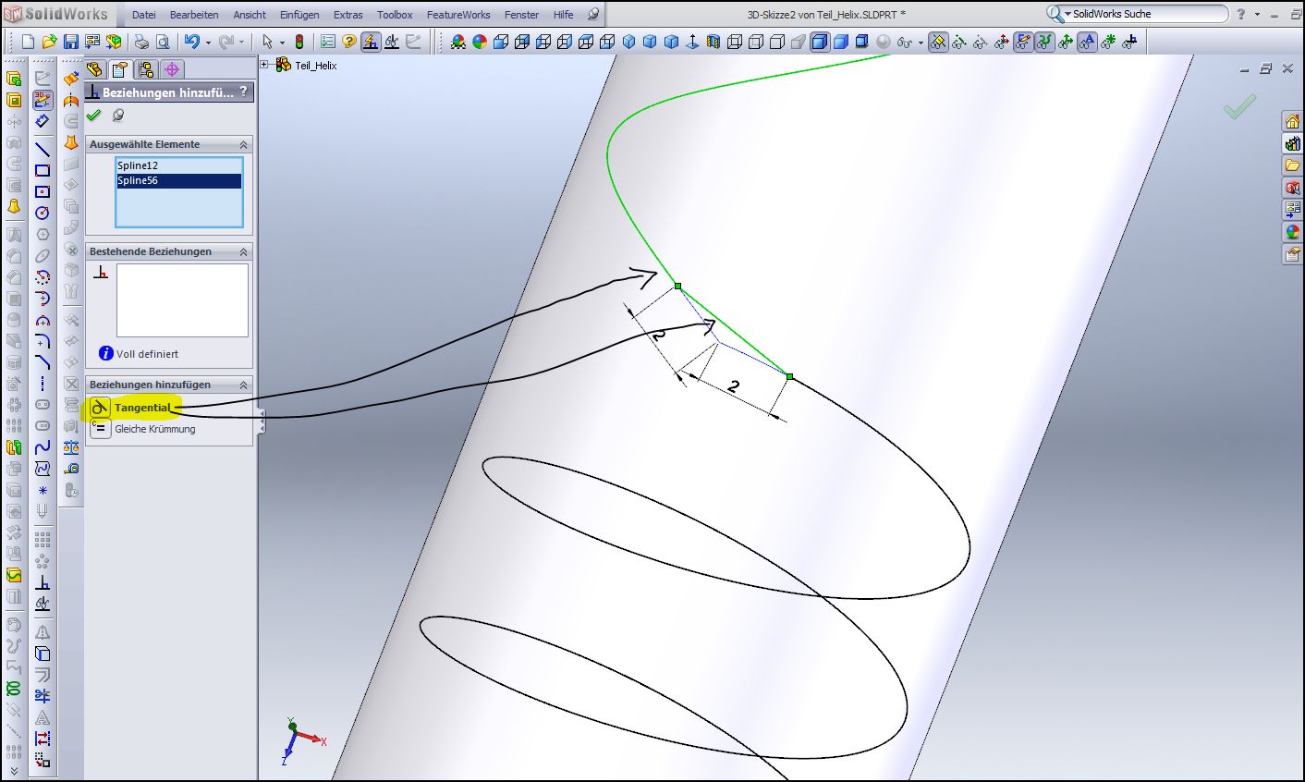Click the Display/Delete Relations toolbar icon
Viewport: 1305px width, 782px height.
(x=392, y=42)
